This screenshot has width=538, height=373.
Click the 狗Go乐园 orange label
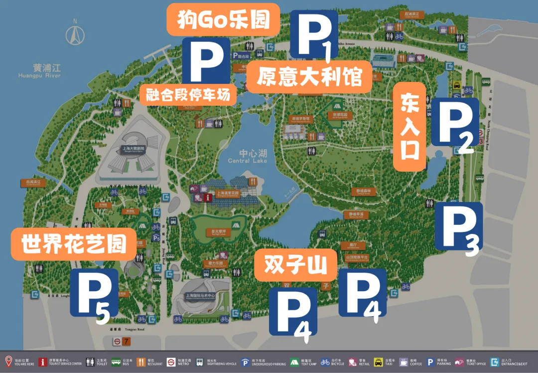click(x=224, y=20)
